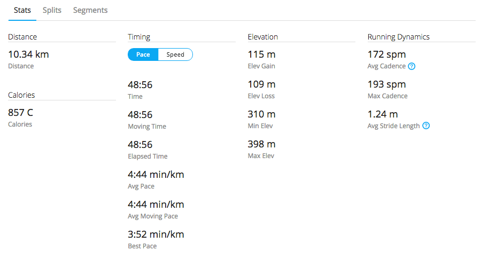The height and width of the screenshot is (266, 489).
Task: Click the 193 spm Max Cadence value
Action: 387,84
